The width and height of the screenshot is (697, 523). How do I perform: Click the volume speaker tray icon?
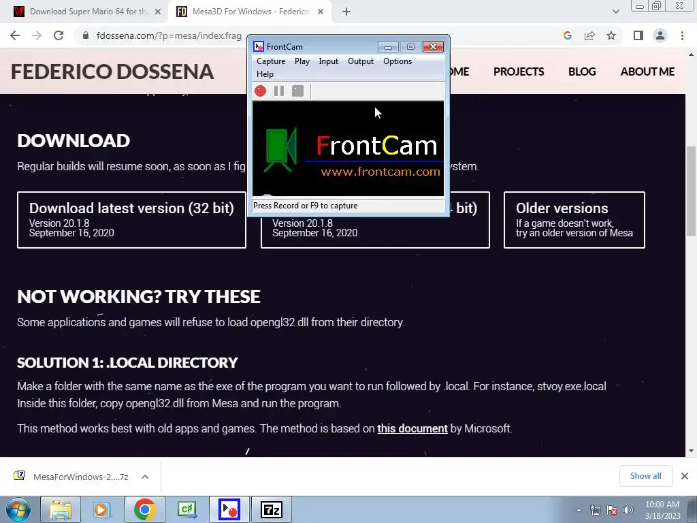pyautogui.click(x=628, y=510)
